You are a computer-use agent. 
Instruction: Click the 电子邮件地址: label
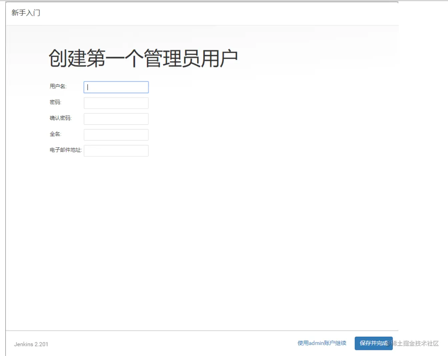pyautogui.click(x=66, y=150)
